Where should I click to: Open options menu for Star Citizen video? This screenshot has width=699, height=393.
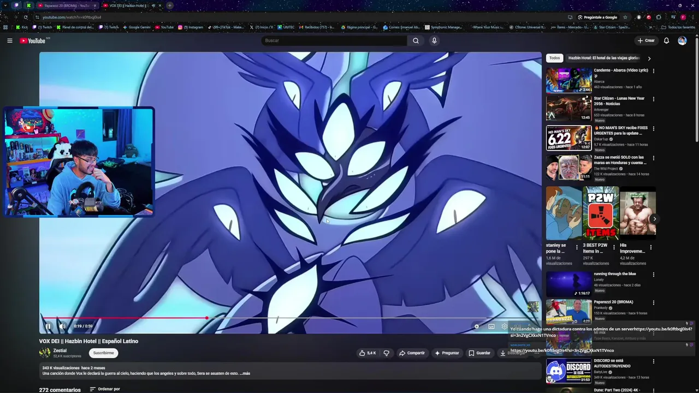click(x=653, y=99)
